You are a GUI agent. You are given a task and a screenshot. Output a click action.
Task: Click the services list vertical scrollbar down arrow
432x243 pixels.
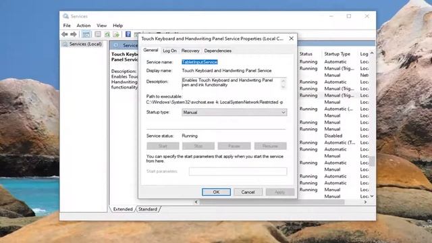372,196
